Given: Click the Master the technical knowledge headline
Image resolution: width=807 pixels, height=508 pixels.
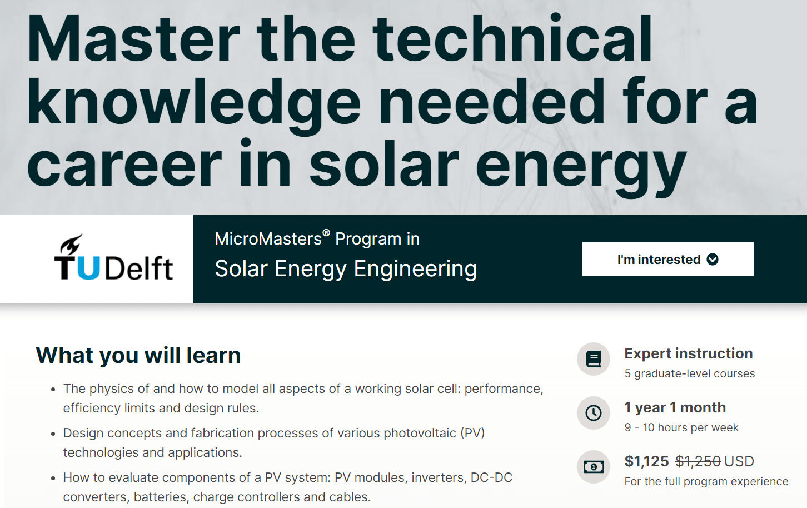Looking at the screenshot, I should (x=392, y=103).
